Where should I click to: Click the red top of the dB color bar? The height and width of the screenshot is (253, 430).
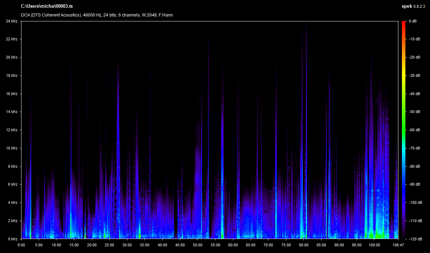[404, 23]
